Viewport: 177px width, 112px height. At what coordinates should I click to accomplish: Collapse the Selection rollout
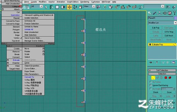click(x=162, y=74)
